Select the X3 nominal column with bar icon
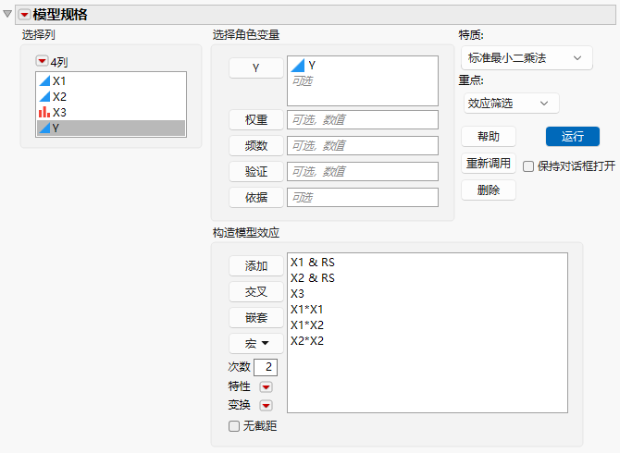The height and width of the screenshot is (453, 620). [111, 113]
